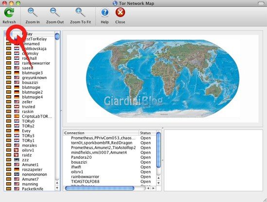Click the empty details panel at bottom right
The height and width of the screenshot is (202, 267).
coord(214,160)
